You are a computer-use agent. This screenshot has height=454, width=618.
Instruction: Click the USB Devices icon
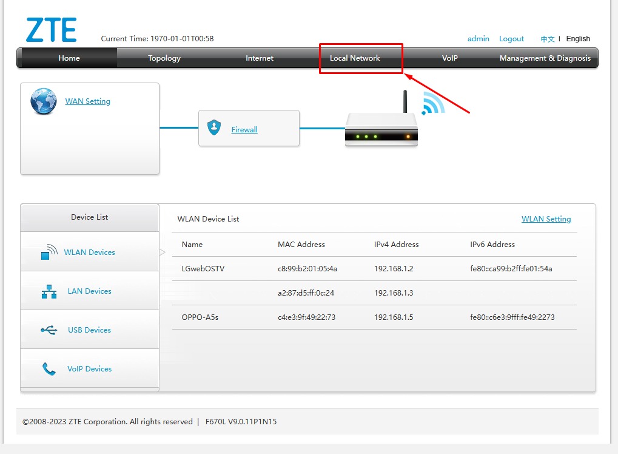point(49,330)
